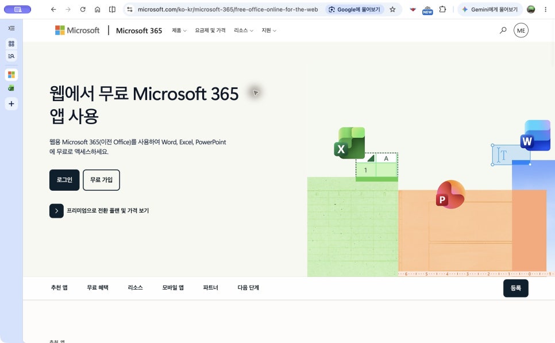Bookmark this page with the star icon
The image size is (555, 343).
tap(392, 10)
